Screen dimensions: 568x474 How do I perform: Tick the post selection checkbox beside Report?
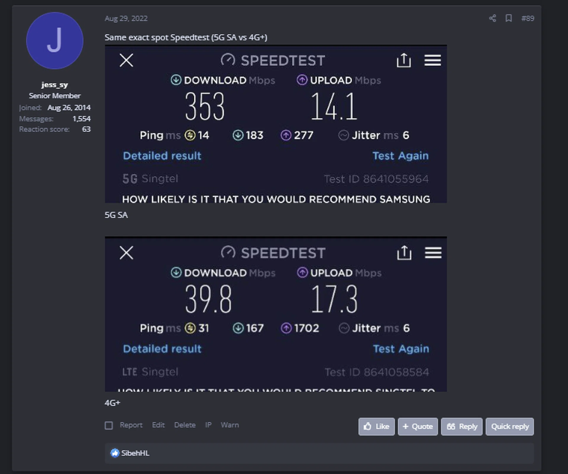(x=109, y=426)
